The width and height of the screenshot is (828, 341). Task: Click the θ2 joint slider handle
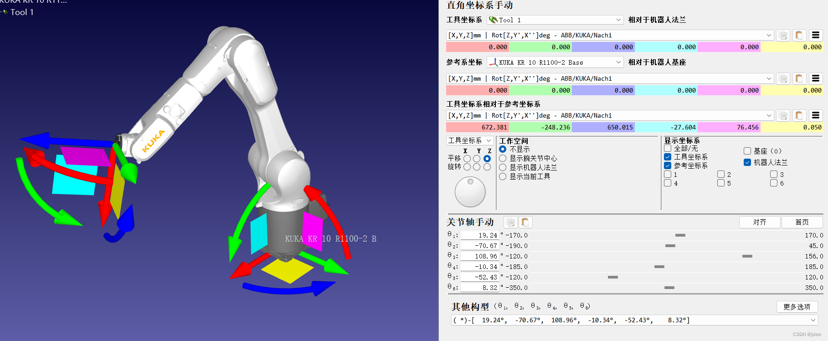(670, 246)
